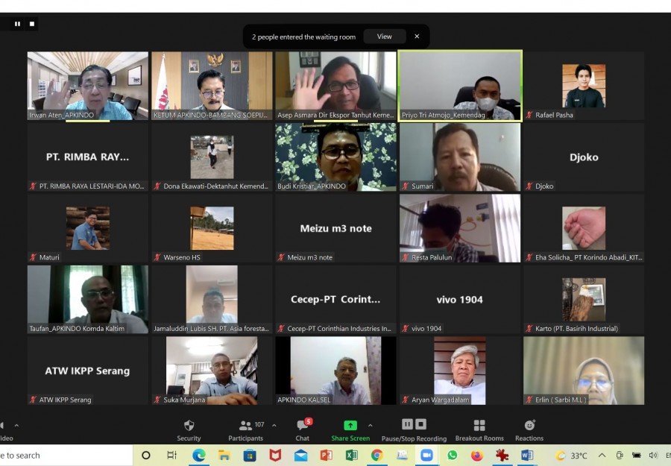Screen dimensions: 671x466
Task: Open Task View on the taskbar
Action: click(x=171, y=456)
